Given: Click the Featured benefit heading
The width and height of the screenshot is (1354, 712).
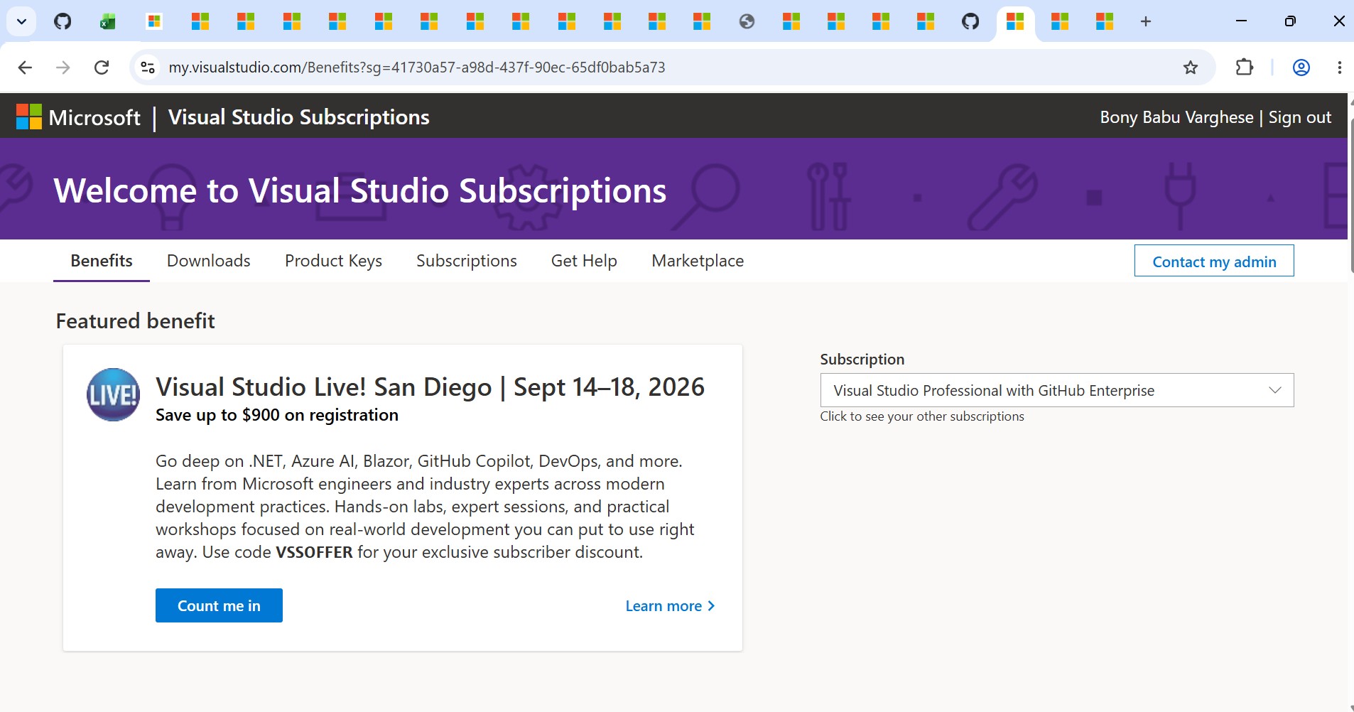Looking at the screenshot, I should [135, 321].
